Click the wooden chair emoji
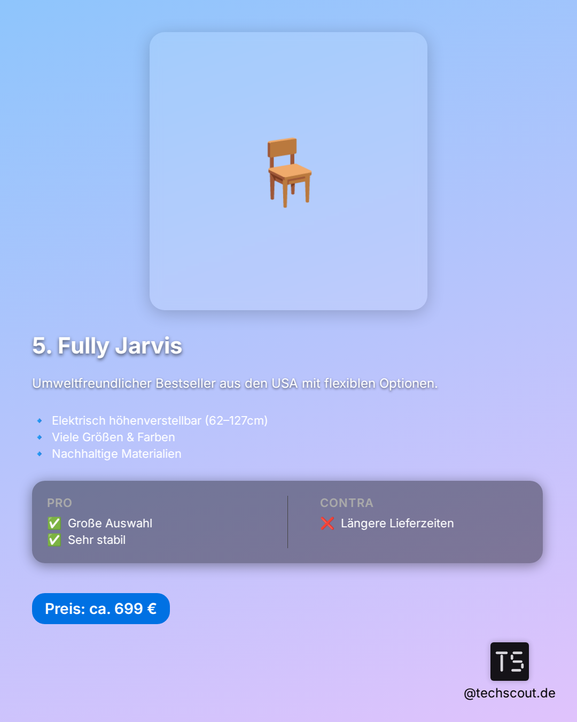Viewport: 577px width, 722px height. coord(289,172)
